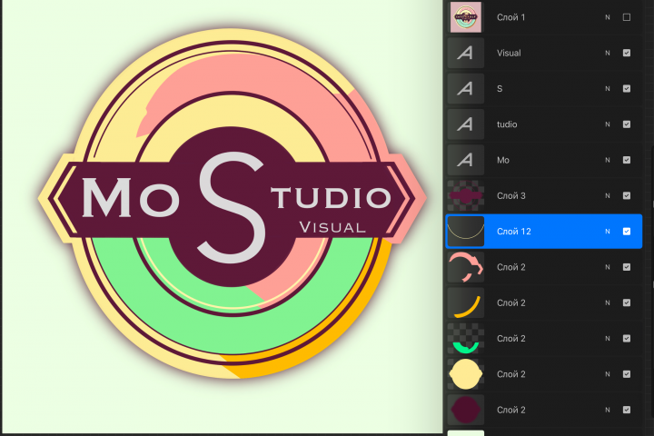Hide the Mo text layer
Screen dimensions: 654x436
(x=627, y=160)
